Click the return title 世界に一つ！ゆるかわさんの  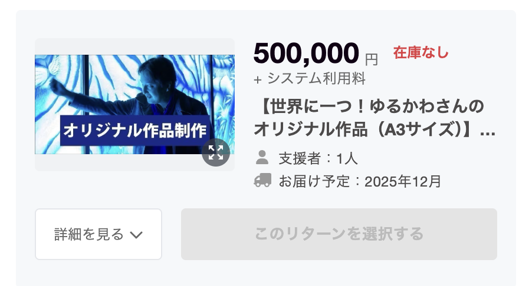(369, 107)
